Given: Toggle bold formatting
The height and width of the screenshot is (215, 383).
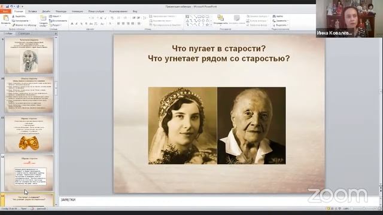Looking at the screenshot, I should pos(72,24).
